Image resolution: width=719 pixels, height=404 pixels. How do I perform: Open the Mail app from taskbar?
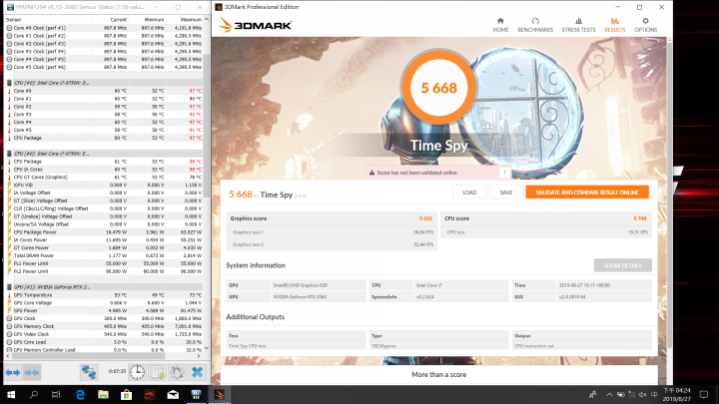173,394
